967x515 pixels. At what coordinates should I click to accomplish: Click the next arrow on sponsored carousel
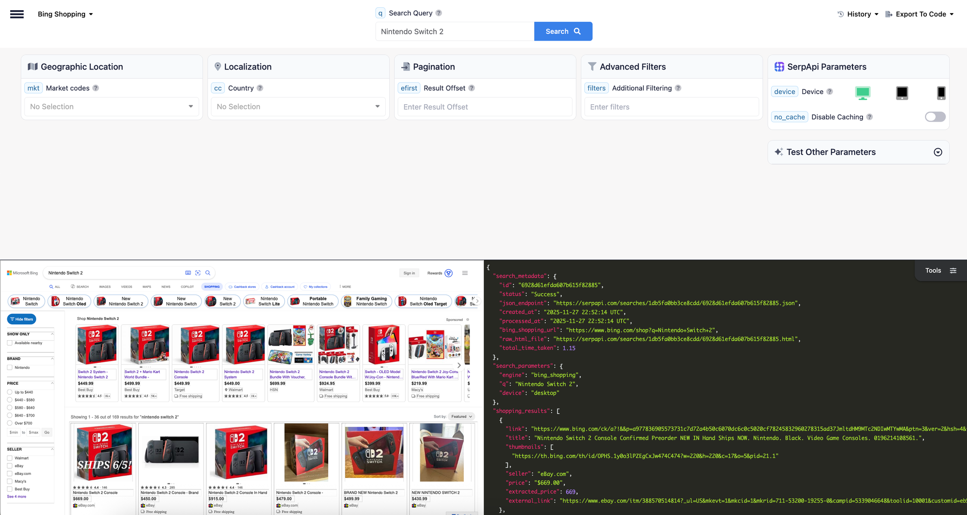tap(459, 365)
